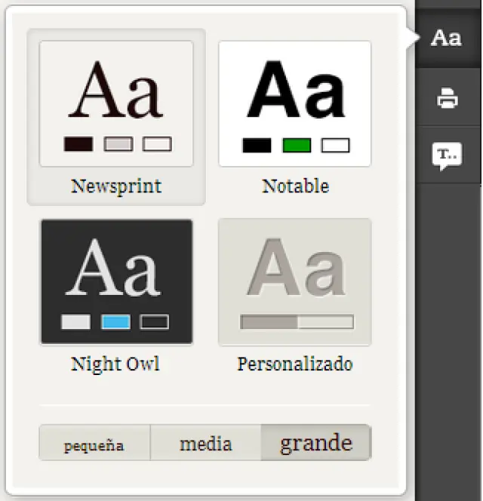Image resolution: width=483 pixels, height=501 pixels.
Task: Click the Personalizado progress bar
Action: tap(296, 322)
